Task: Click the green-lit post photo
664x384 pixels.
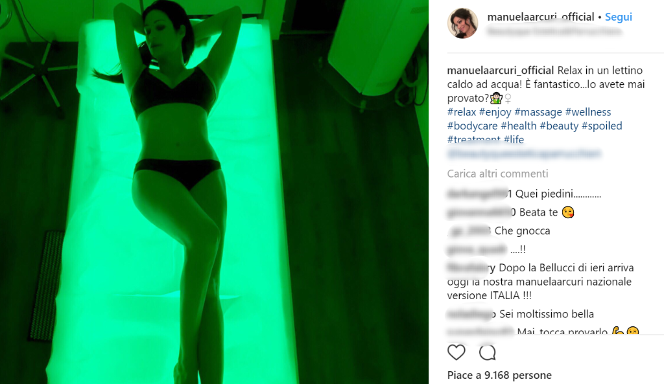Action: click(214, 192)
